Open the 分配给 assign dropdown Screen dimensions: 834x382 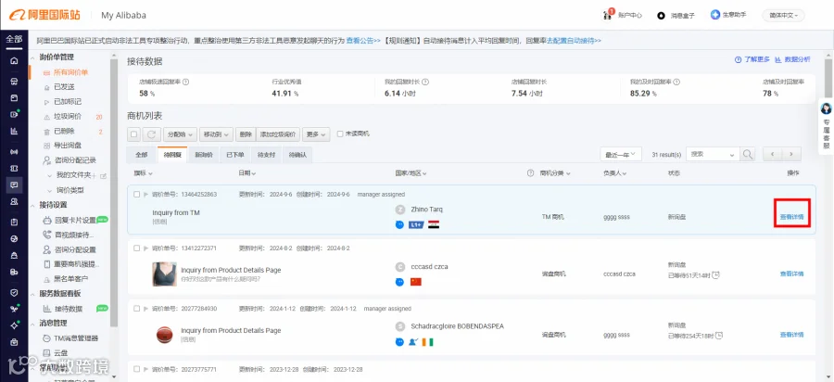tap(180, 134)
